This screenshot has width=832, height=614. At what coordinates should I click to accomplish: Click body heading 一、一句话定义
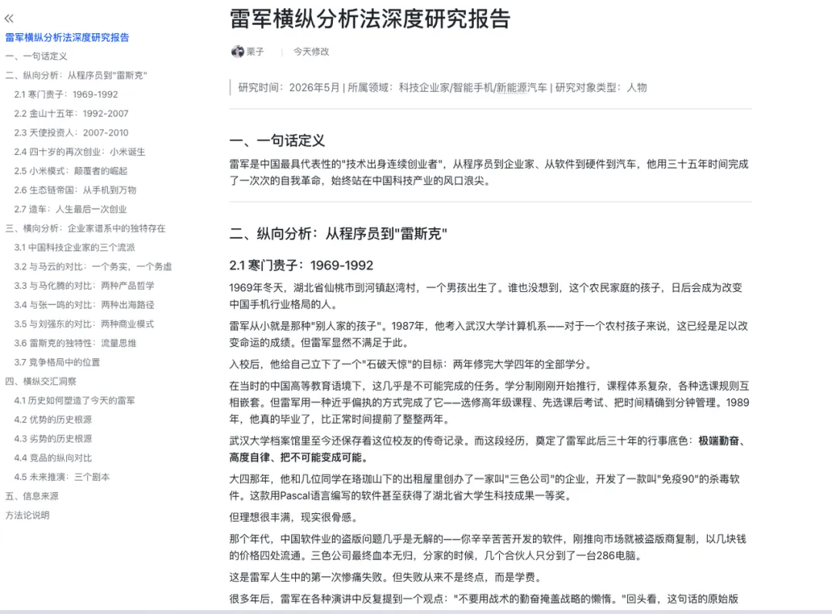pyautogui.click(x=277, y=141)
